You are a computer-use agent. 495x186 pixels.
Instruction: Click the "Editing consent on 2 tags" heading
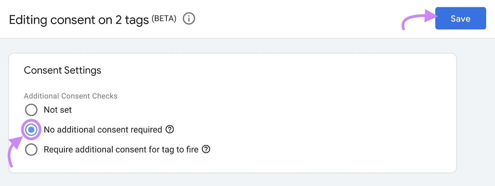click(79, 20)
